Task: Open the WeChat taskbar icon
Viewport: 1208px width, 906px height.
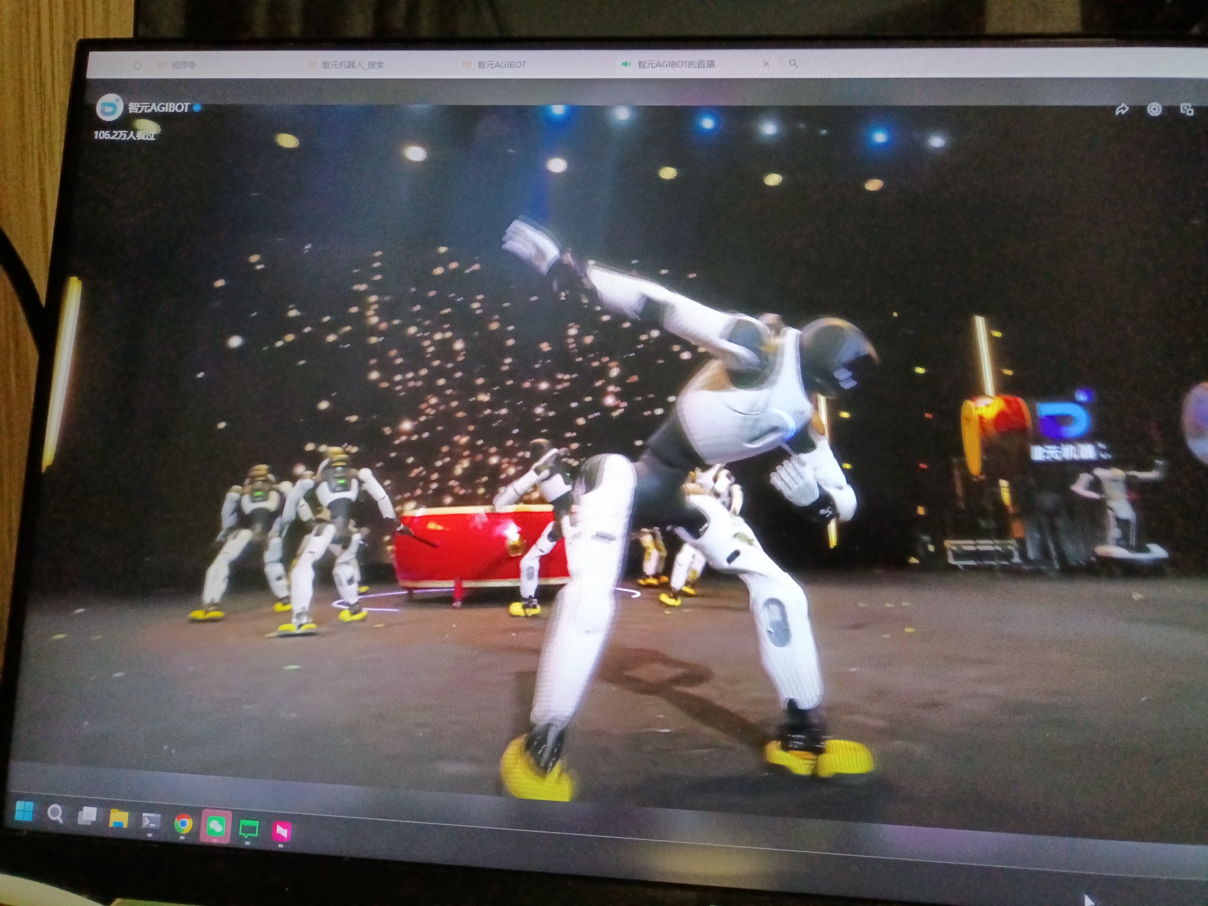Action: [x=216, y=826]
